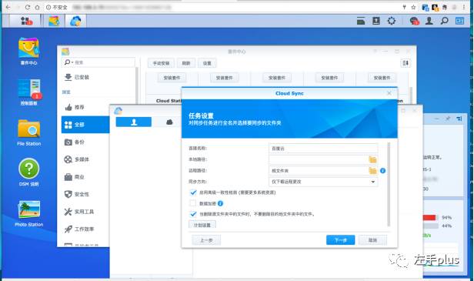This screenshot has height=281, width=474.
Task: Launch Photo Station from the desktop
Action: tap(29, 213)
